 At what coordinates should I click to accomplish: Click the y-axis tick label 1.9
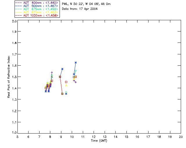(14, 32)
